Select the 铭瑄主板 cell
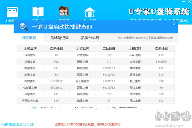The height and width of the screenshot is (128, 192). pyautogui.click(x=83, y=94)
